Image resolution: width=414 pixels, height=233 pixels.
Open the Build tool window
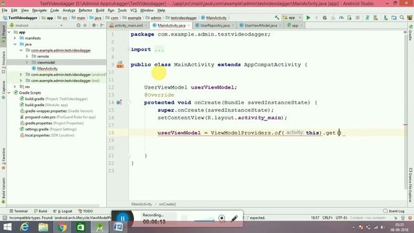tap(40, 211)
